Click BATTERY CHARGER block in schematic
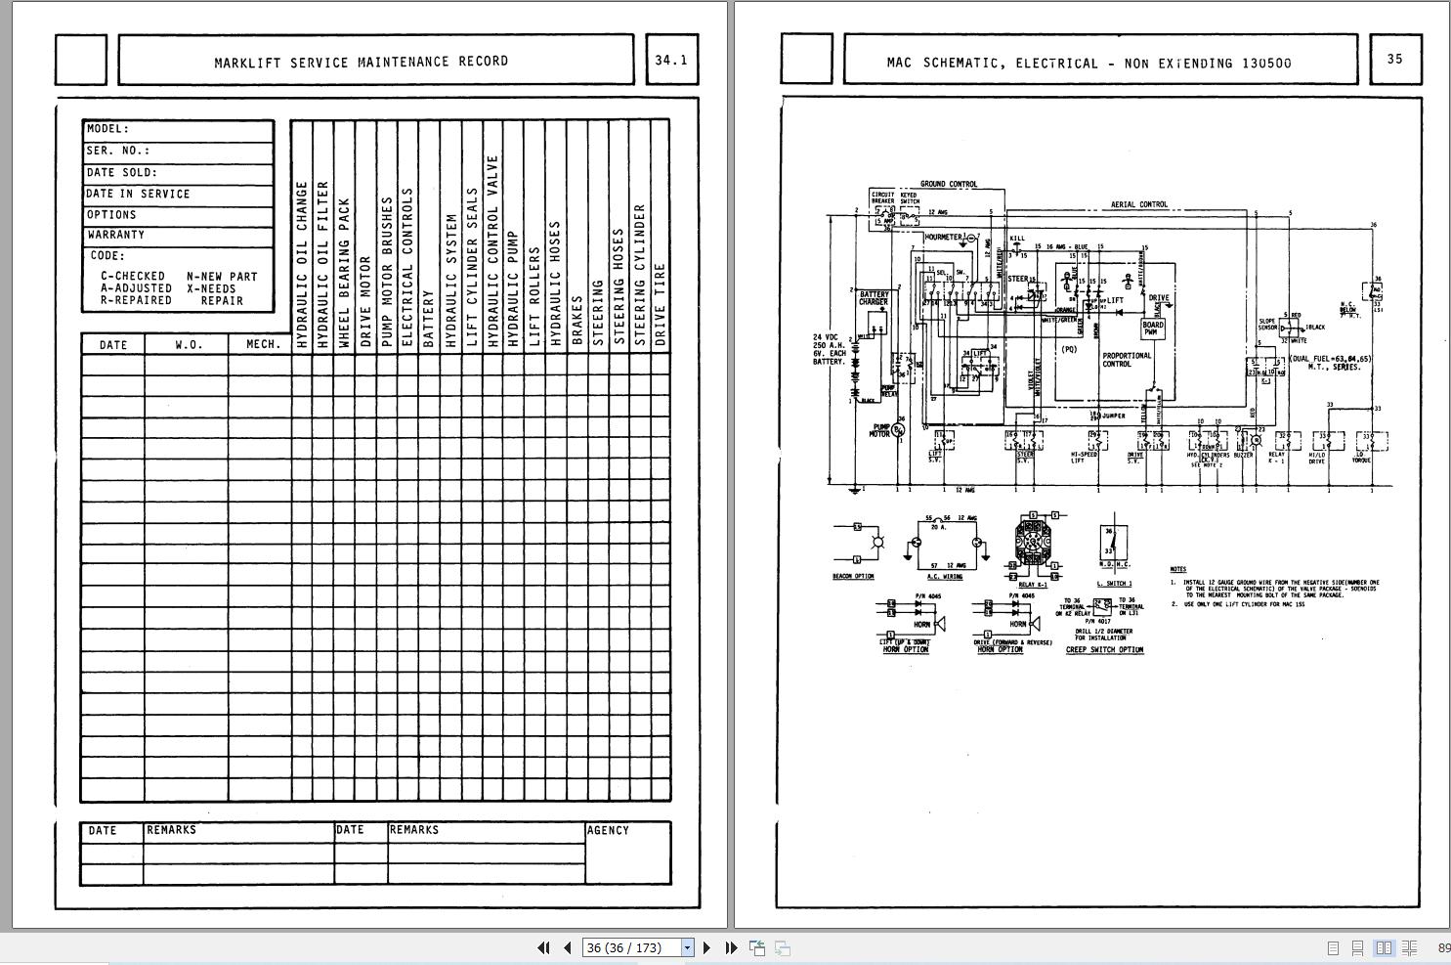Viewport: 1451px width, 965px height. tap(874, 298)
